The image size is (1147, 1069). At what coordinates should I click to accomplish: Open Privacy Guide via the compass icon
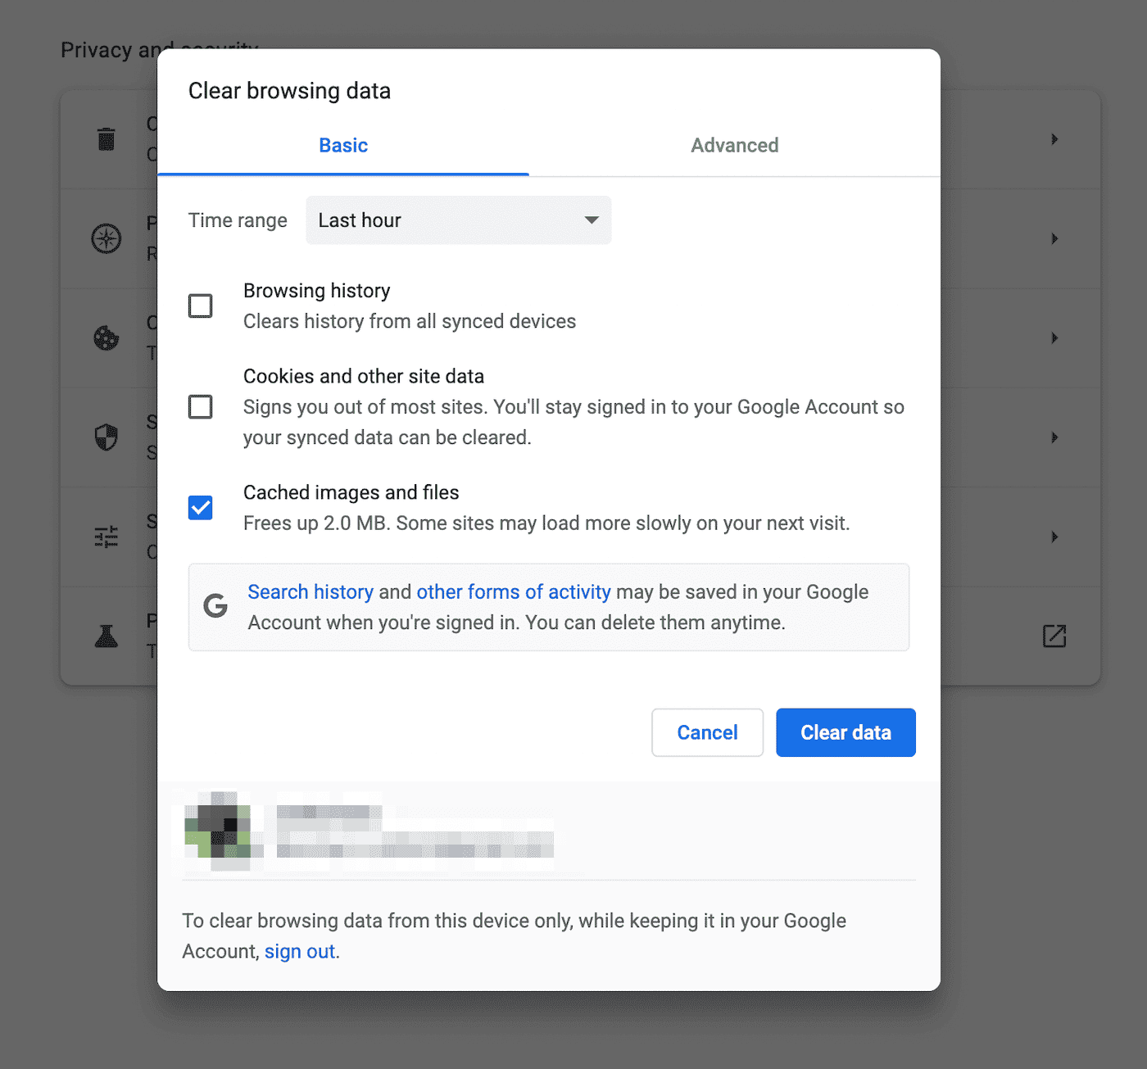[x=106, y=238]
